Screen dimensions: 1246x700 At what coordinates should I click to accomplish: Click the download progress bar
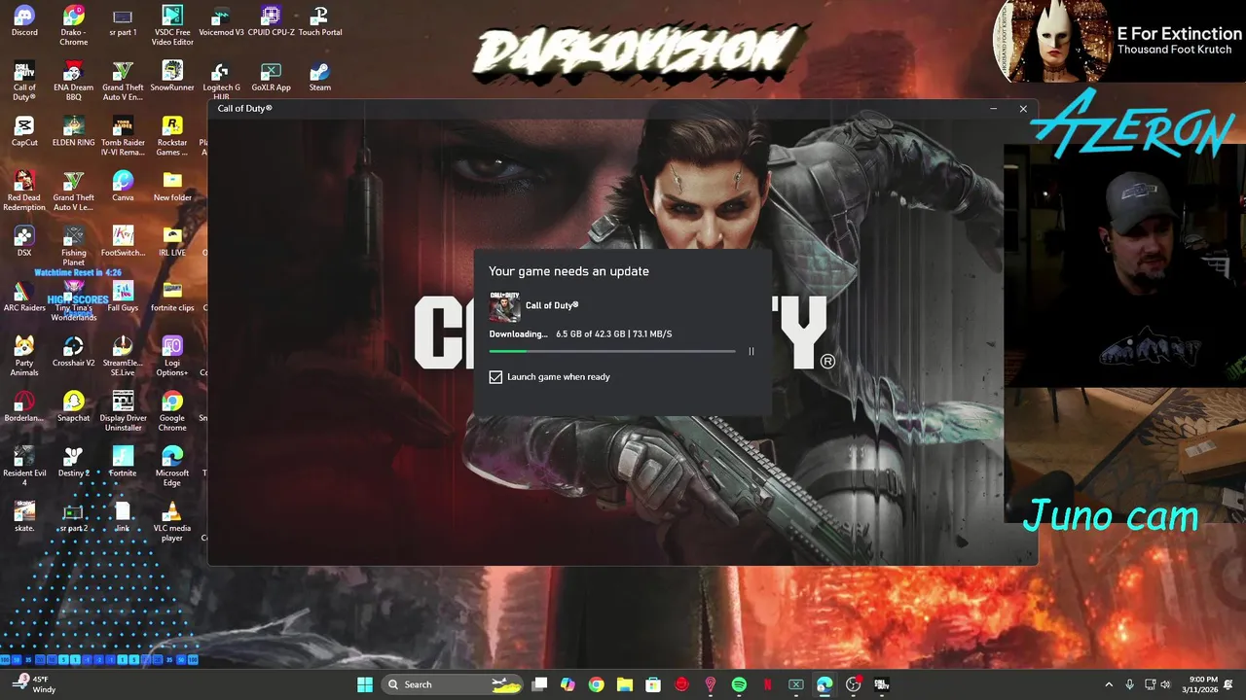pos(612,351)
